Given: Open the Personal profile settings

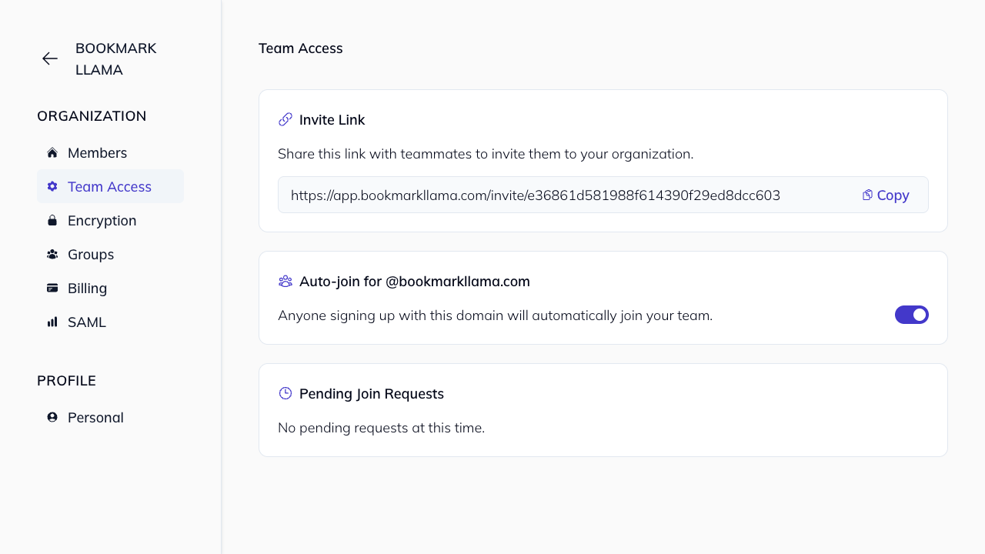Looking at the screenshot, I should click(95, 417).
